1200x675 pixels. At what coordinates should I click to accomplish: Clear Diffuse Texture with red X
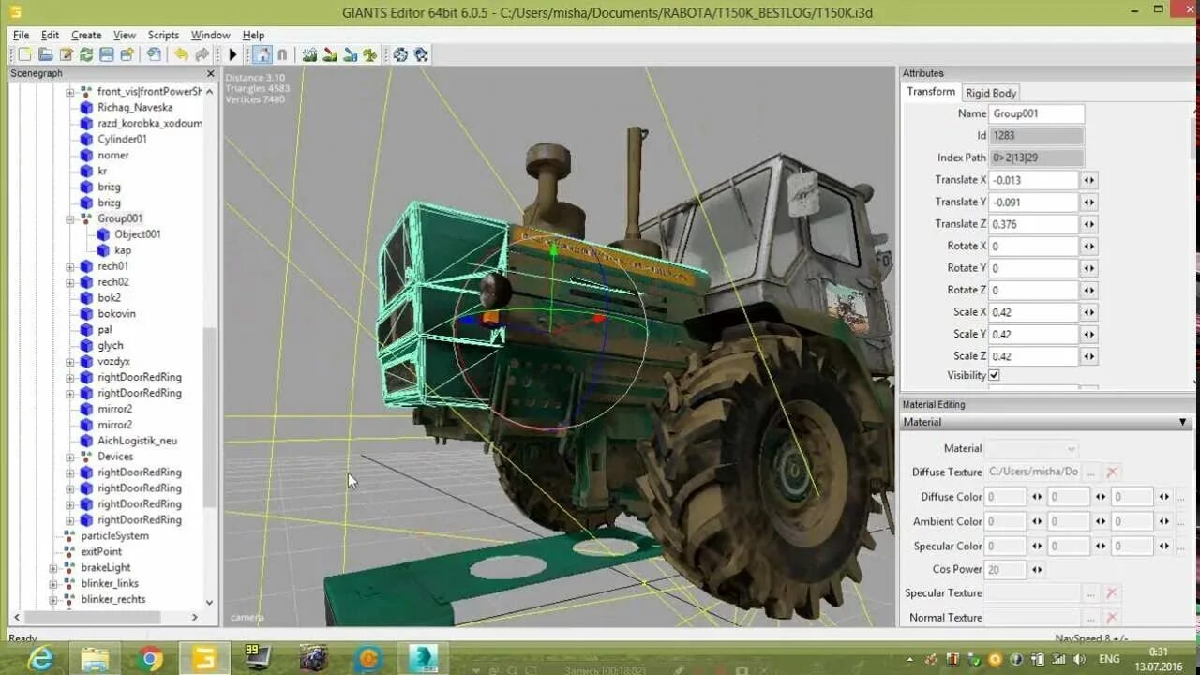point(1112,472)
